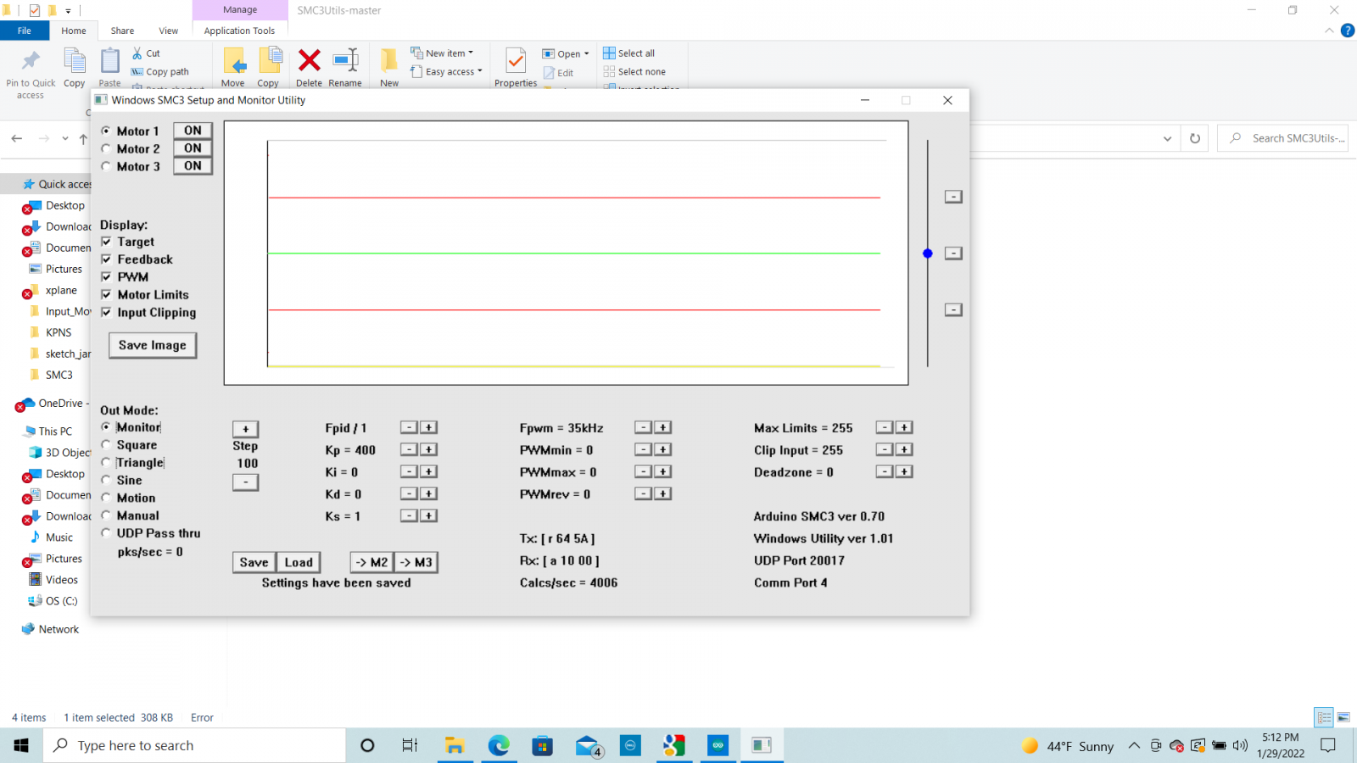Select Manual out mode
1357x763 pixels.
[106, 515]
